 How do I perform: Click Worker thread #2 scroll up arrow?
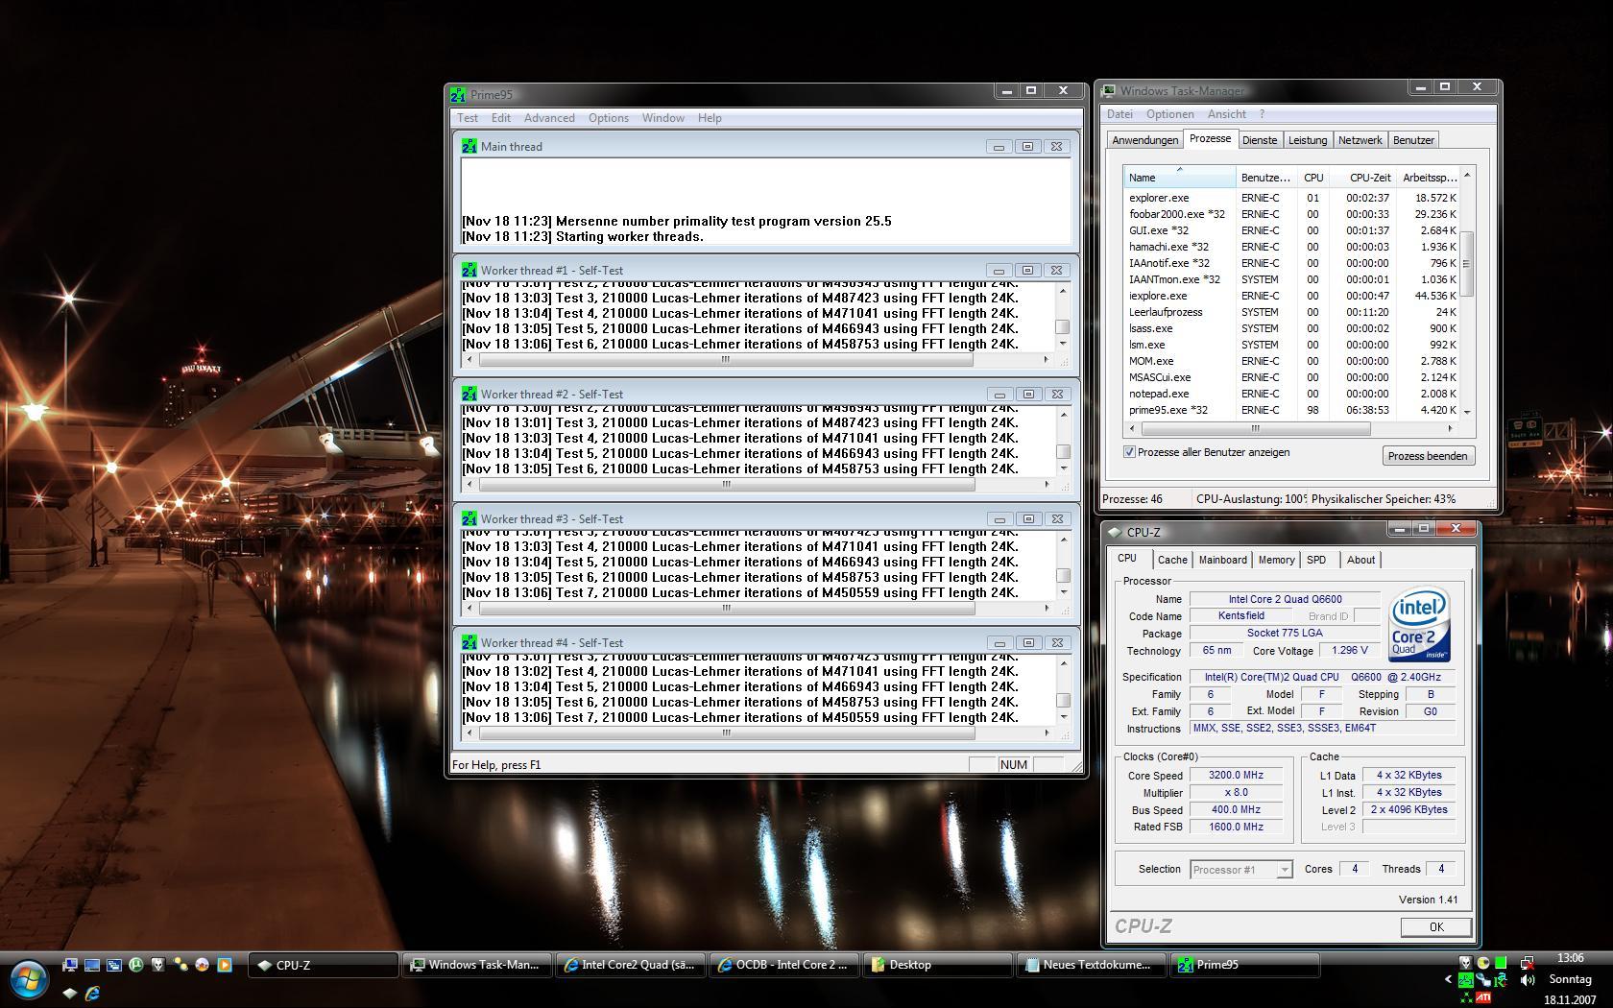coord(1063,415)
